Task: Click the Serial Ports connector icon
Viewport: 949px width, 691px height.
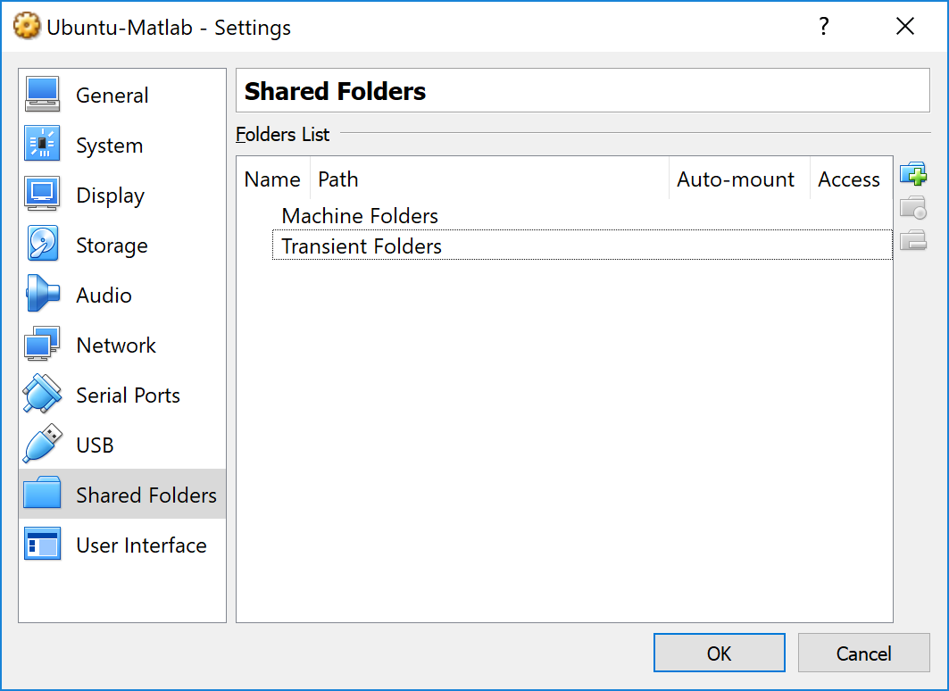Action: point(42,394)
